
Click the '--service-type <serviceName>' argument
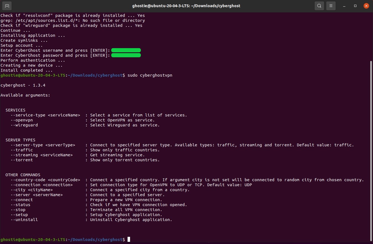click(x=45, y=115)
